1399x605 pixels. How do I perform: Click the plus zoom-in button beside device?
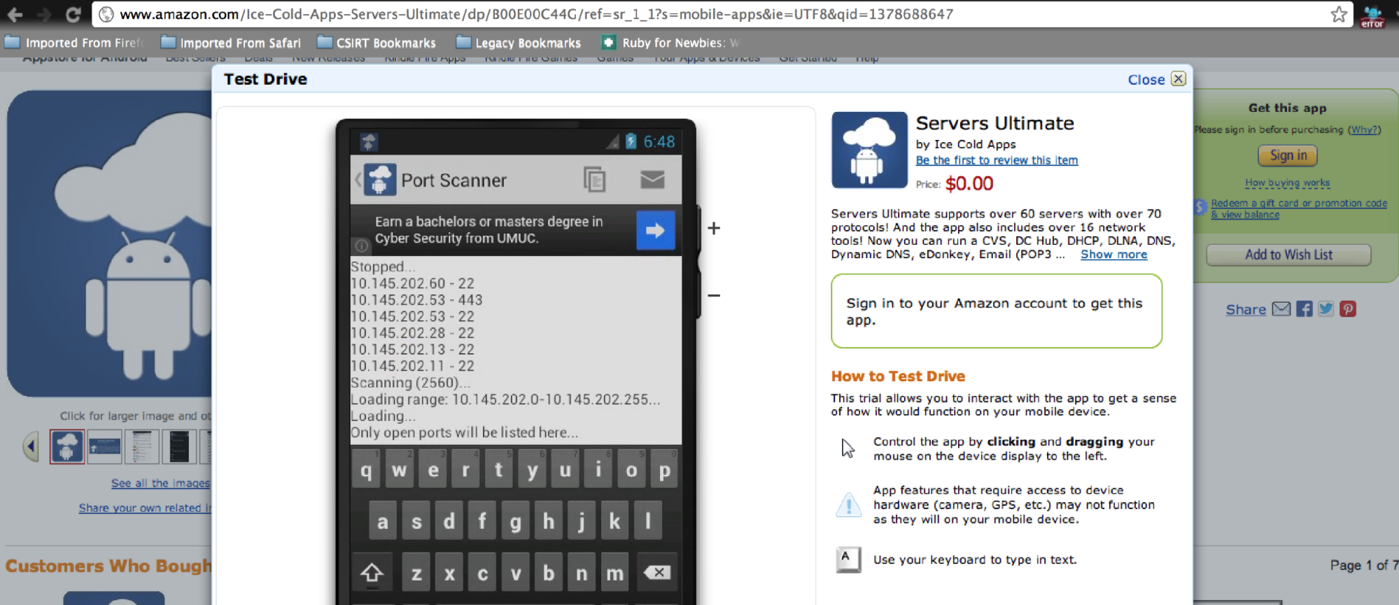coord(714,228)
